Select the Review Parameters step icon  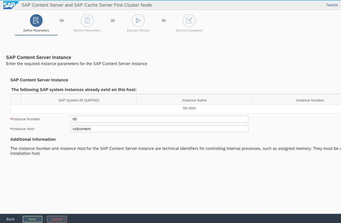87,20
